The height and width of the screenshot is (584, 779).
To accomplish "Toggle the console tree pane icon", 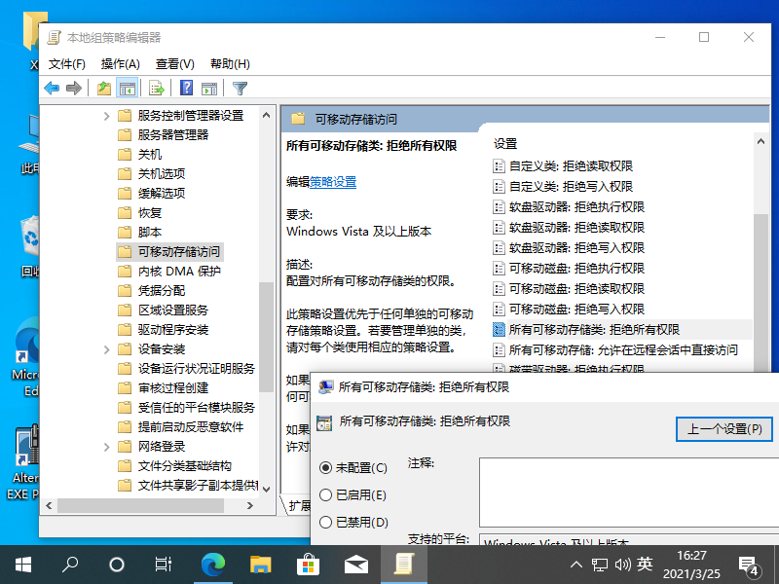I will [128, 88].
